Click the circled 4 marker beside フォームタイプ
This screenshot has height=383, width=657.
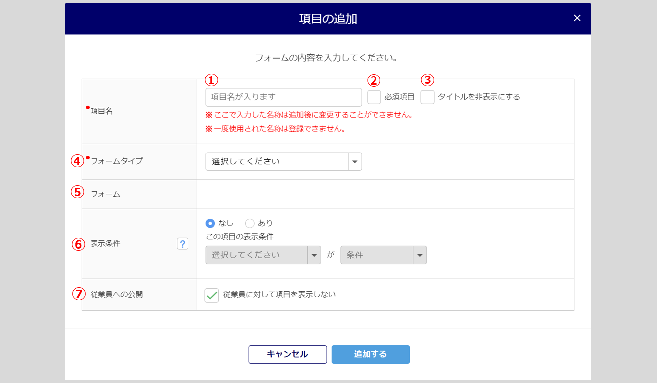click(x=77, y=161)
